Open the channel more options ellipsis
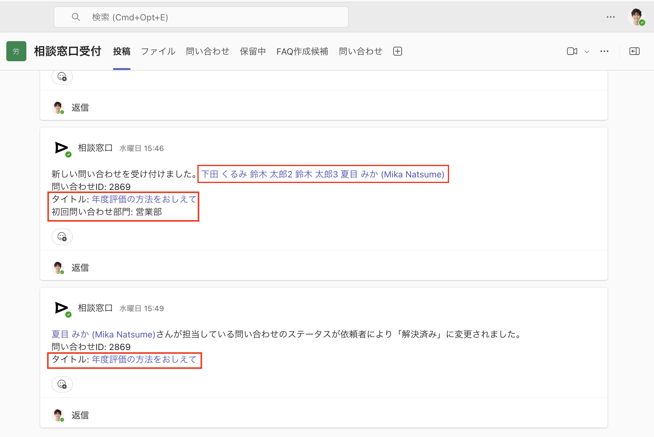Screen dimensions: 654x437 604,51
